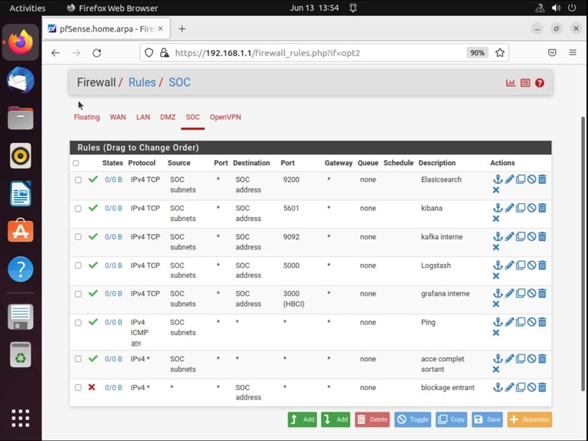Check the Logstash rule checkbox
Screen dimensions: 588x441
[x=78, y=266]
